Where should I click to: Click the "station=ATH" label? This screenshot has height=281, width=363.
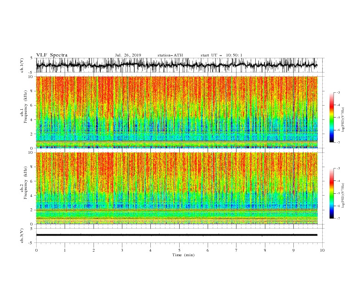[x=170, y=55]
